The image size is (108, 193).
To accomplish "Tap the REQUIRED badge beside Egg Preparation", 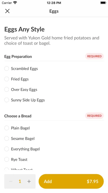I will tap(94, 56).
